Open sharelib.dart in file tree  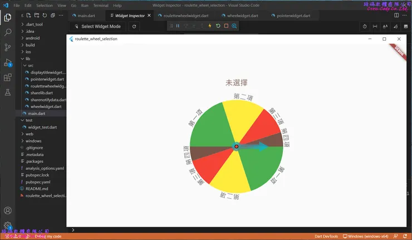coord(41,93)
